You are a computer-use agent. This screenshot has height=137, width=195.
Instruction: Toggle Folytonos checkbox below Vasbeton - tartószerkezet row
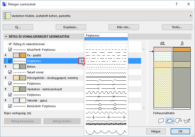click(x=10, y=95)
